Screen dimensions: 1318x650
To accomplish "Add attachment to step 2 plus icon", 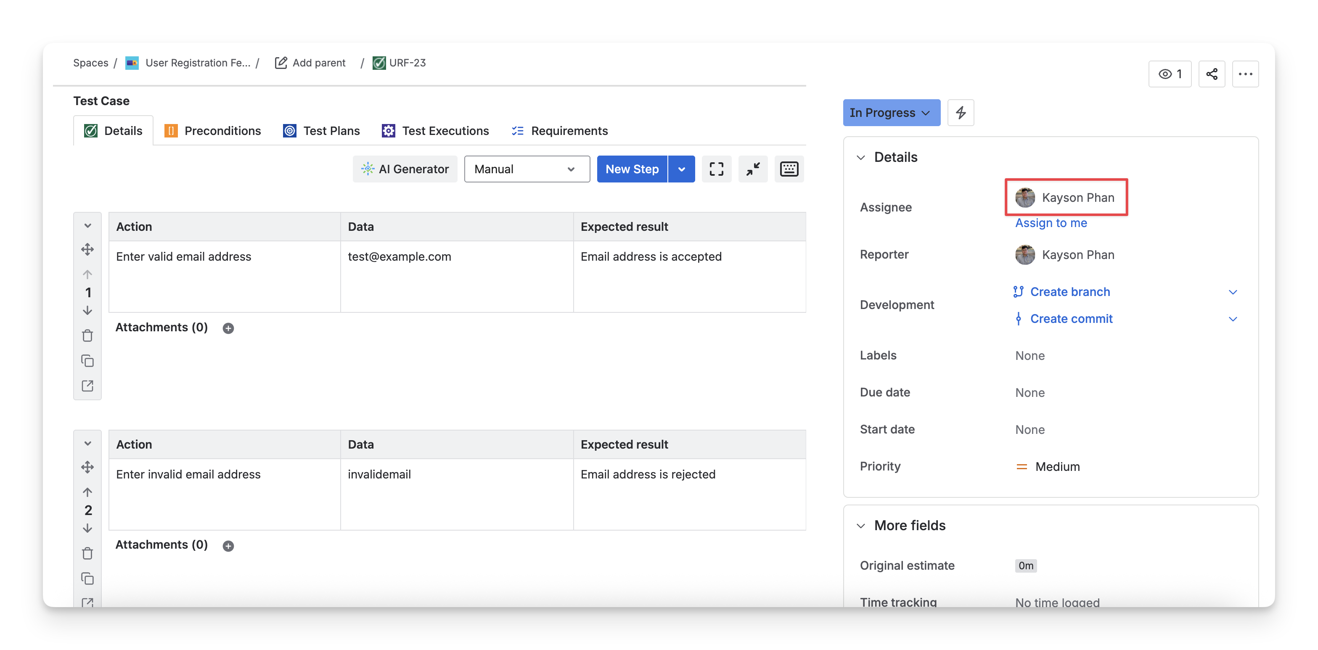I will click(228, 546).
